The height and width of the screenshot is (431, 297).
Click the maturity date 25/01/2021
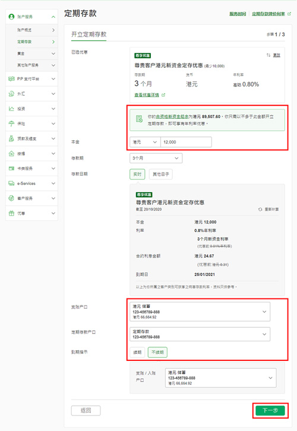coord(205,275)
